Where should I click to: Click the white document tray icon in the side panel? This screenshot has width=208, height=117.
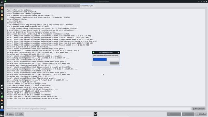[2, 107]
